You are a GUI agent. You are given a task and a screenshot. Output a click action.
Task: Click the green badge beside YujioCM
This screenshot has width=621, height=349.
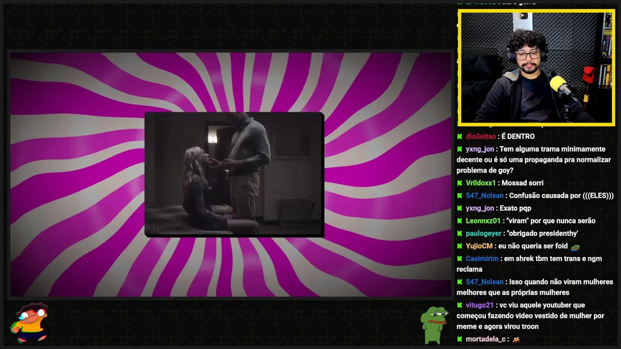[459, 246]
